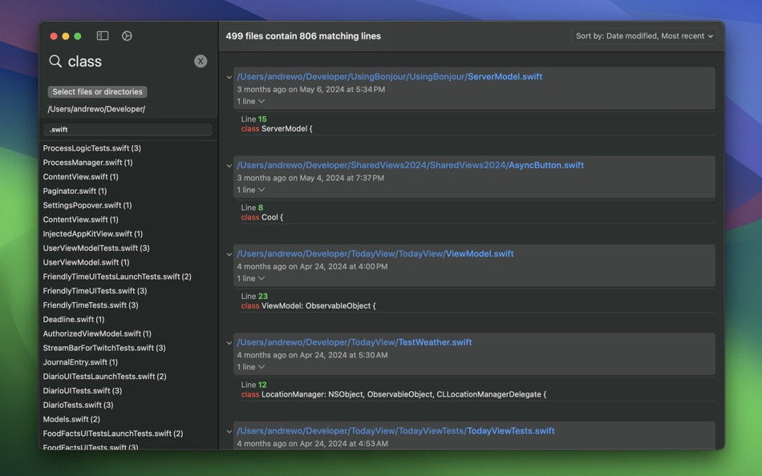
Task: Open the ViewModel.swift file path link
Action: (375, 253)
